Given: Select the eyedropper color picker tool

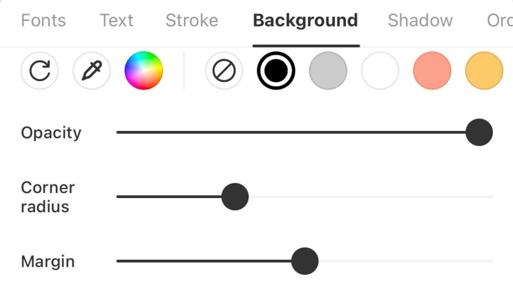Looking at the screenshot, I should [x=92, y=70].
